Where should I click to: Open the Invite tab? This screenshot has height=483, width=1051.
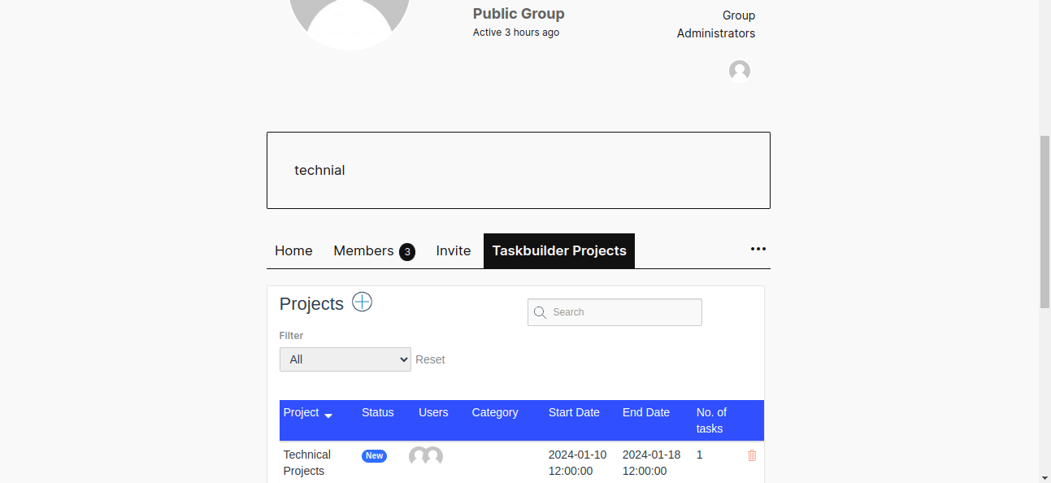pos(453,250)
